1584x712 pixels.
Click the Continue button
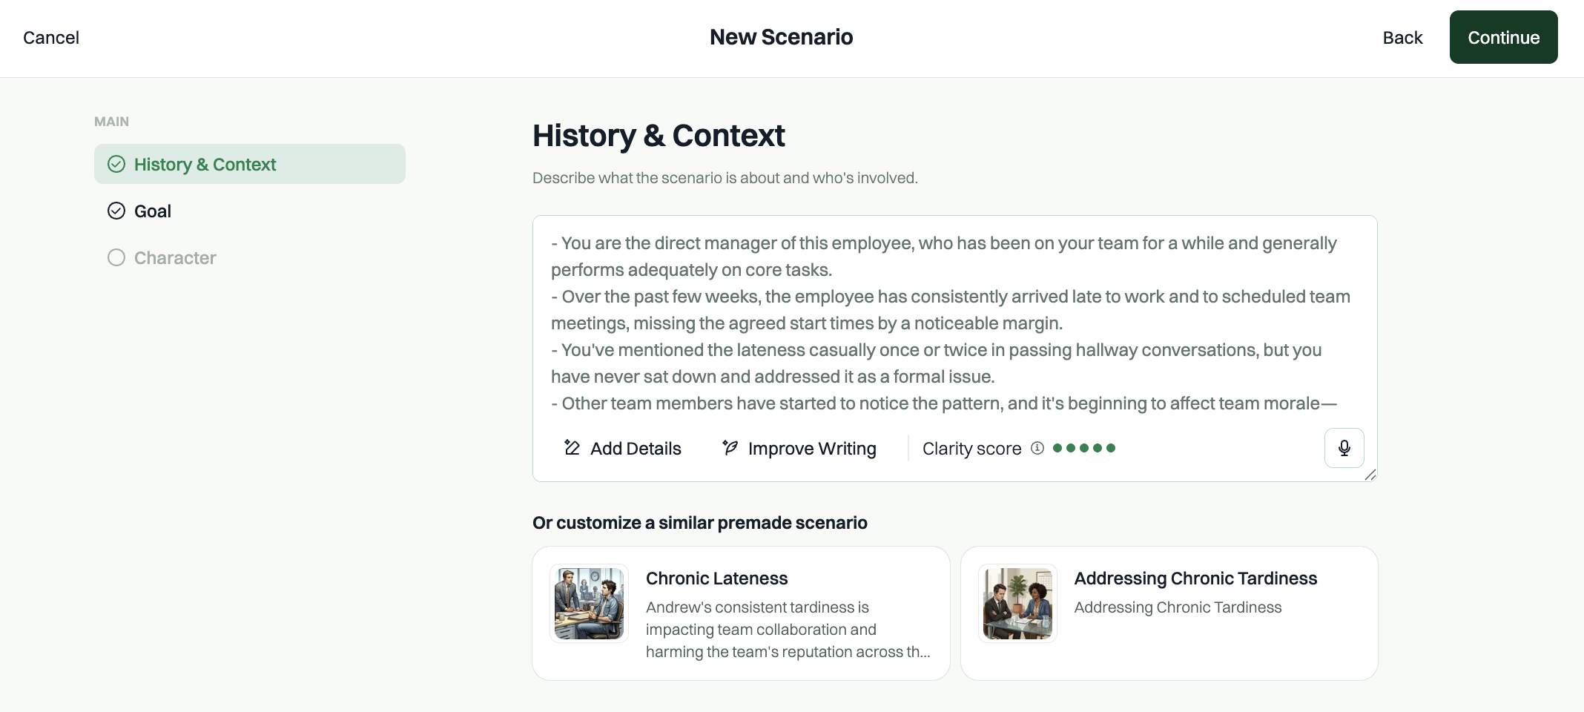[1503, 37]
